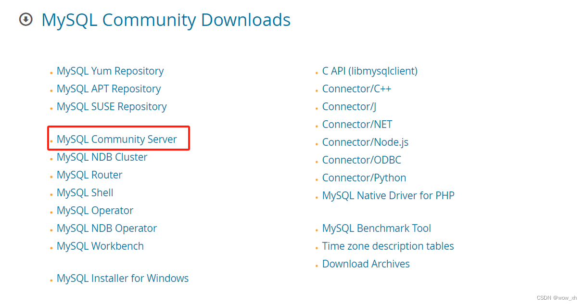584x305 pixels.
Task: Go to Connector/ODBC downloads
Action: (362, 160)
